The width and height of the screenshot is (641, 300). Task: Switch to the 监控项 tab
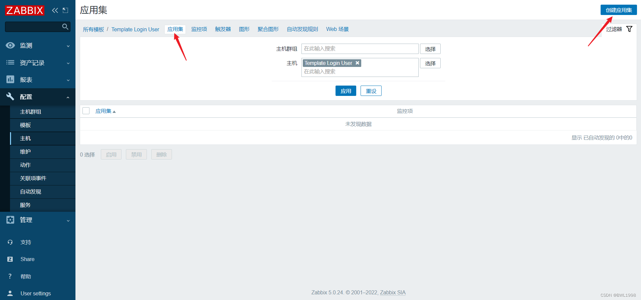tap(199, 29)
